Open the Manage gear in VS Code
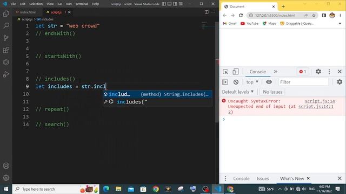The image size is (346, 194). (x=6, y=177)
